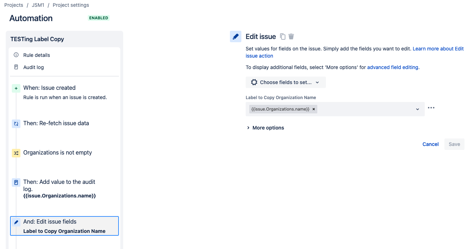This screenshot has height=249, width=472.
Task: Select the Organizations is not empty condition icon
Action: [x=16, y=152]
